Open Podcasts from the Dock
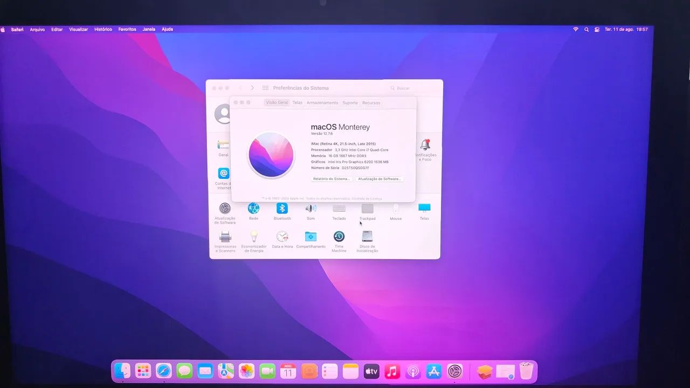690x388 pixels. [413, 371]
